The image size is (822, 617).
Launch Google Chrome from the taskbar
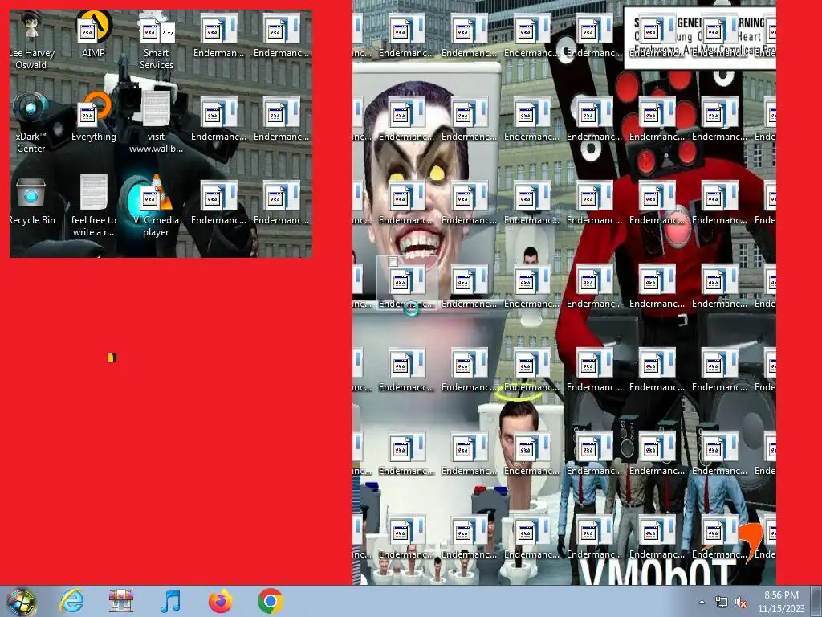point(270,601)
